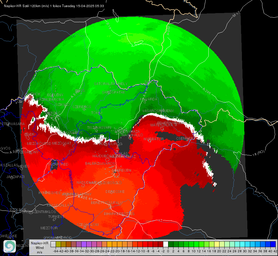Click the TURKEVE town label
Image resolution: width=278 pixels, height=256 pixels.
tap(56, 217)
